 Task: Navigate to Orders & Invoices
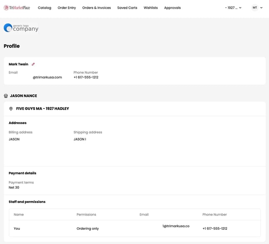(96, 8)
